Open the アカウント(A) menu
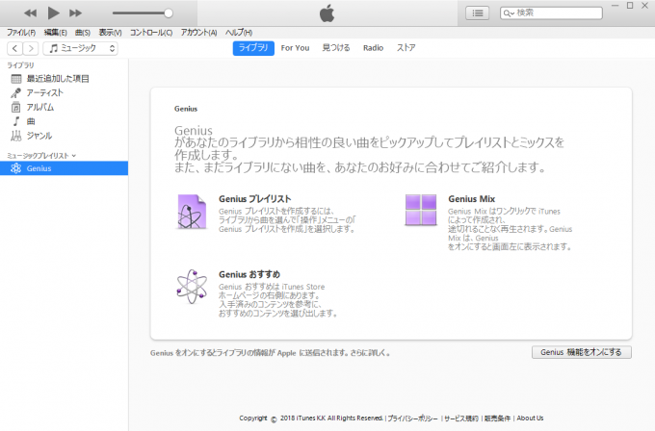The width and height of the screenshot is (655, 431). coord(198,33)
